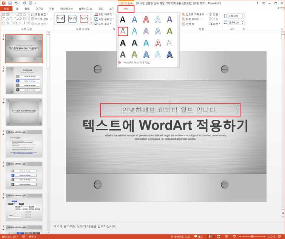This screenshot has width=285, height=239.
Task: Select the right arrow shape in gallery
Action: [x=20, y=19]
